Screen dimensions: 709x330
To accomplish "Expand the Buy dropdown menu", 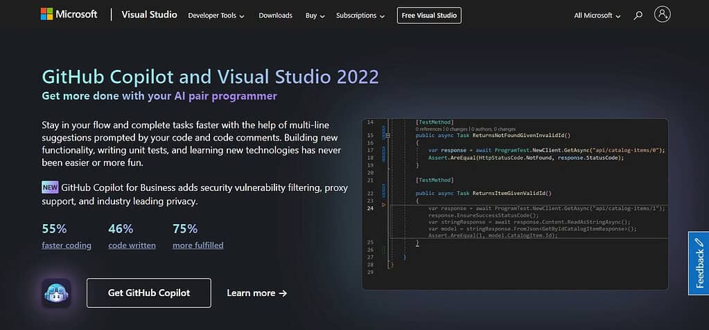I will 315,15.
